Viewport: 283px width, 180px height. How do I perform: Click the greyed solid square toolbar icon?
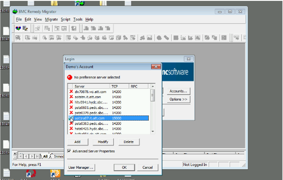point(176,38)
